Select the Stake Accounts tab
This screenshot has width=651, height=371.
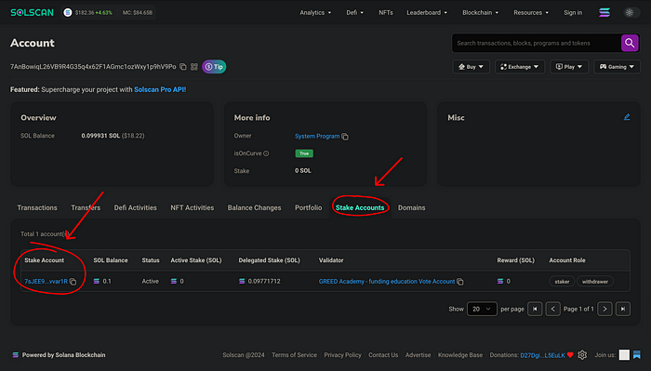[x=360, y=207]
